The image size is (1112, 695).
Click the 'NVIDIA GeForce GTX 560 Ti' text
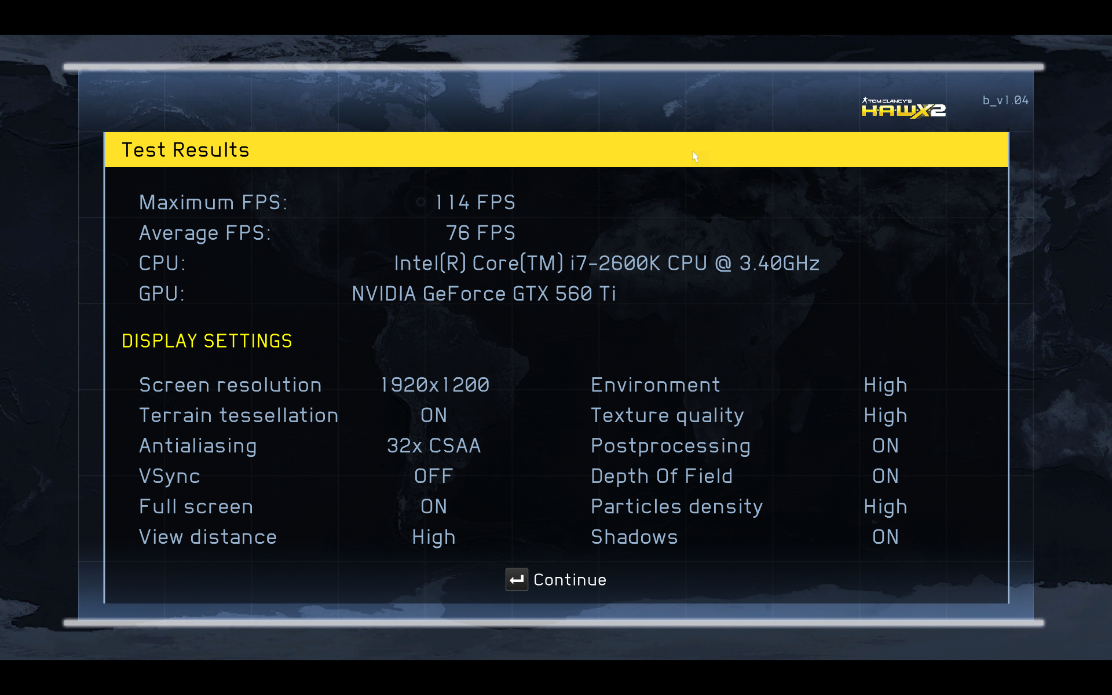click(x=484, y=294)
